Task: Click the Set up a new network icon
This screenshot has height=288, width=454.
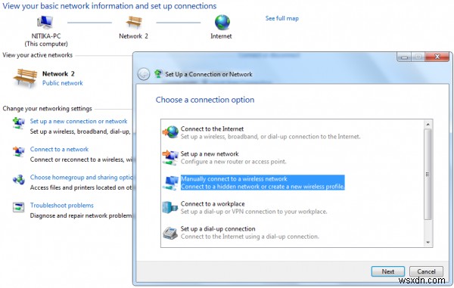Action: point(170,157)
